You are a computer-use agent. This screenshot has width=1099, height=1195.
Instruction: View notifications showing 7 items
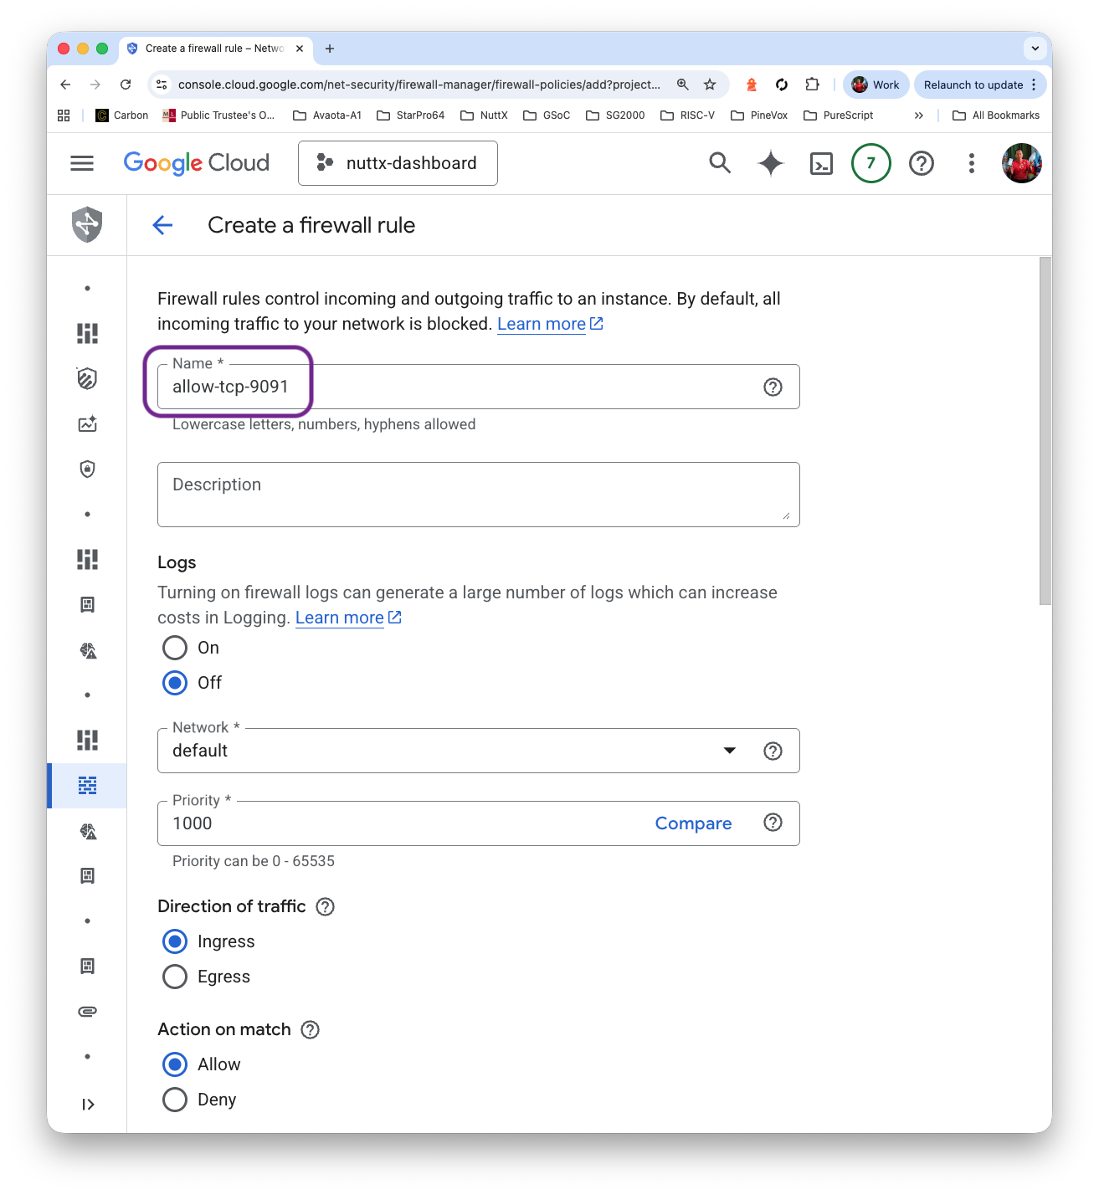click(870, 163)
